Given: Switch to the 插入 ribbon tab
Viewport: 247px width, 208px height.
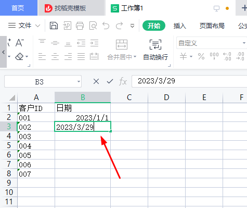Looking at the screenshot, I should (180, 26).
